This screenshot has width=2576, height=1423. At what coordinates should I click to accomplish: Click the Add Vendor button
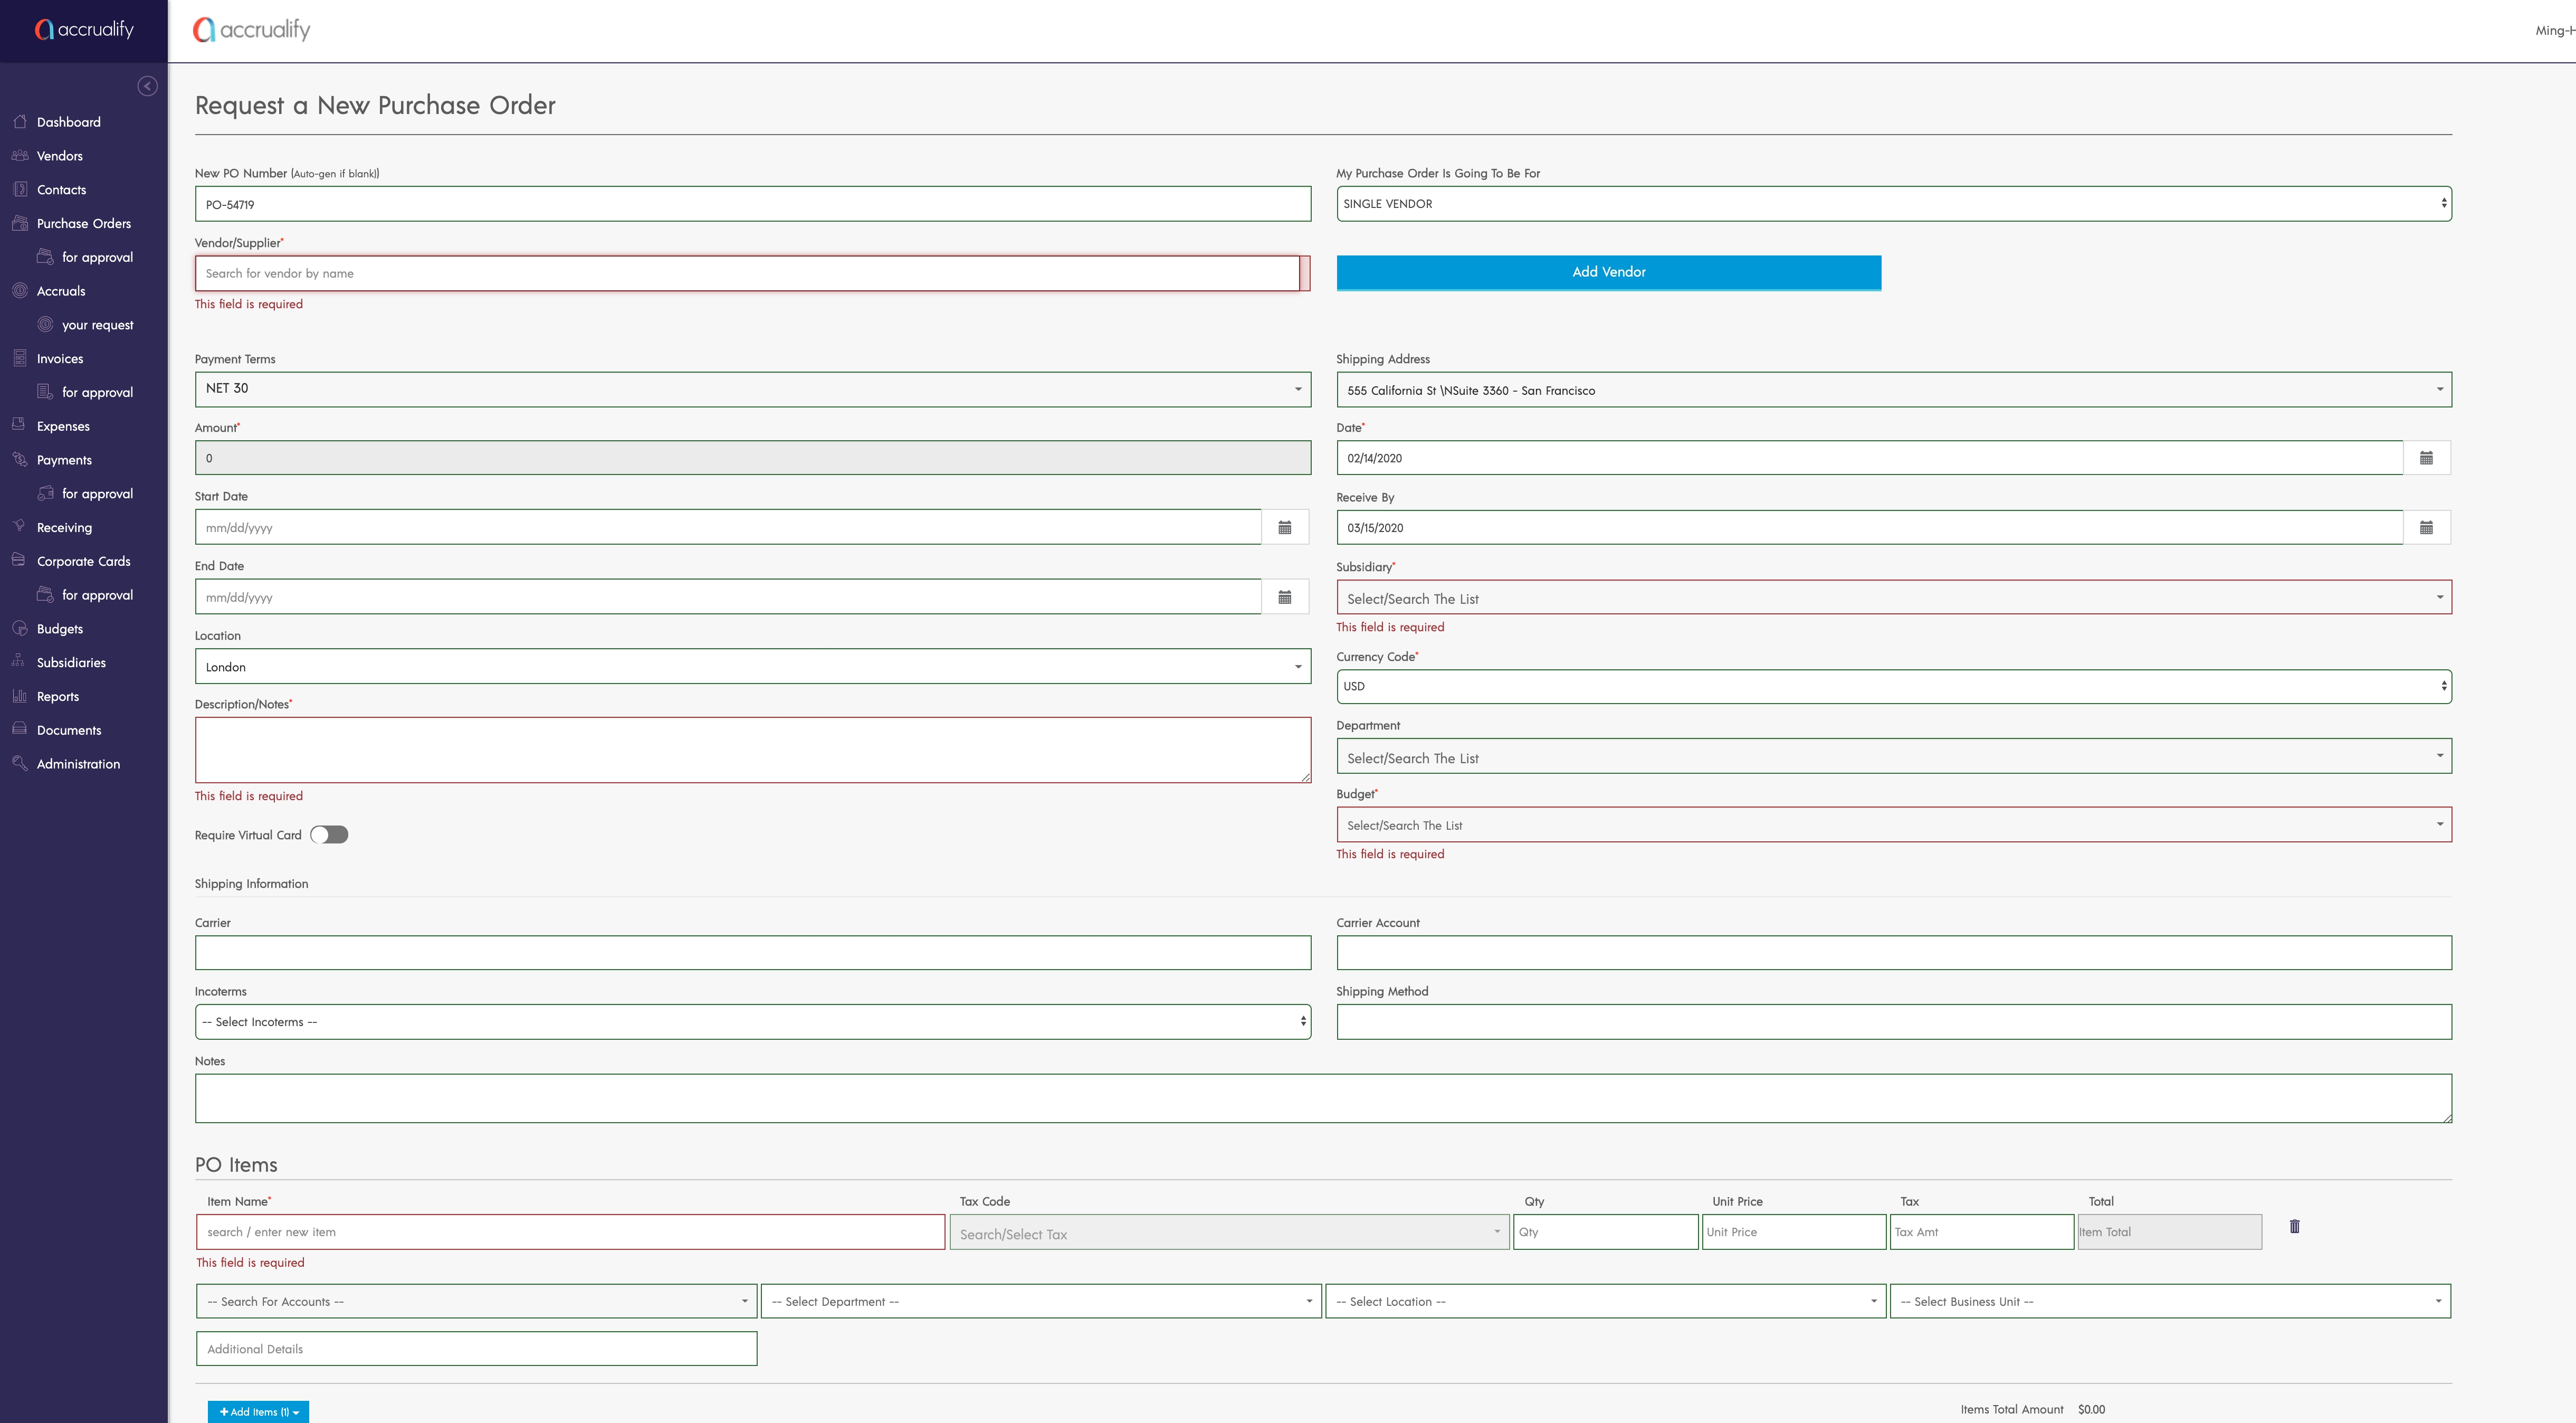pos(1608,272)
